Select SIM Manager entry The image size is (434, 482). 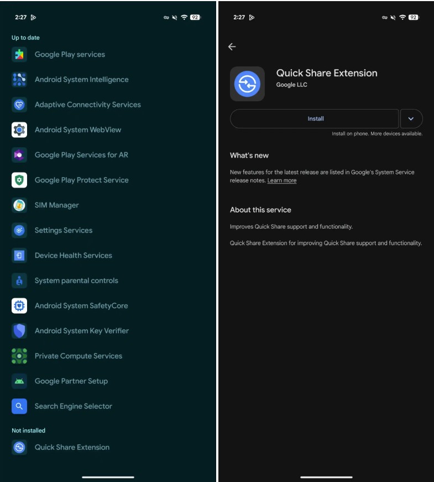pyautogui.click(x=108, y=205)
